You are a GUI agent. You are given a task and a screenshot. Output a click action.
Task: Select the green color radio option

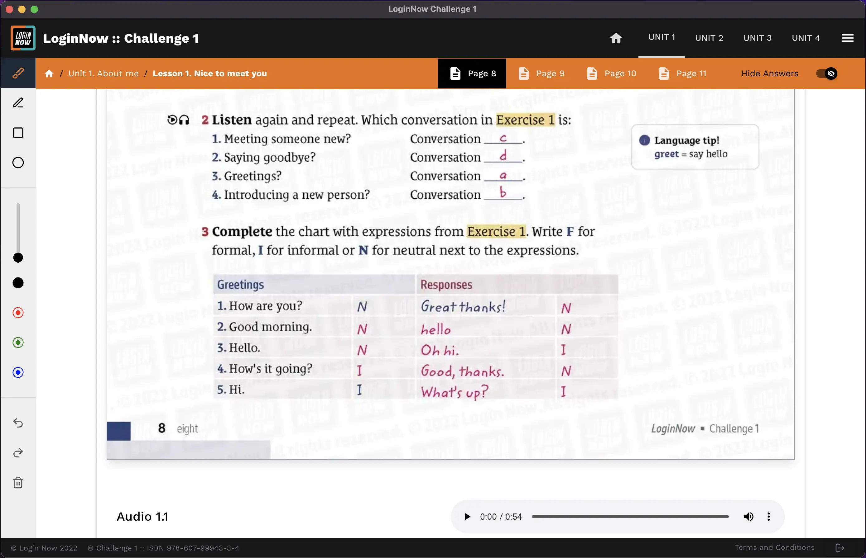click(x=18, y=343)
